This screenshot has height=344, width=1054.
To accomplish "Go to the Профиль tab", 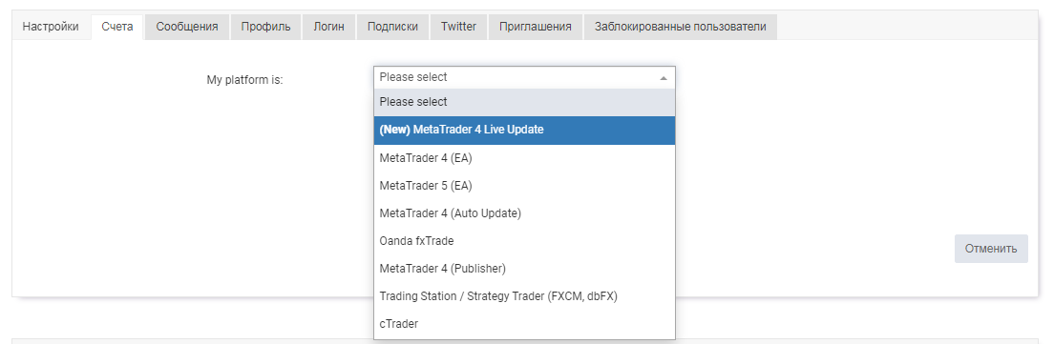I will (266, 27).
